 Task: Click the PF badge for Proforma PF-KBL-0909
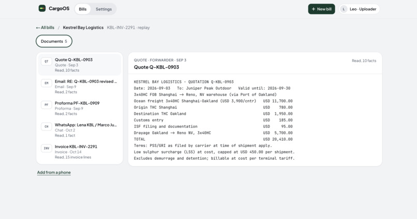click(x=46, y=105)
